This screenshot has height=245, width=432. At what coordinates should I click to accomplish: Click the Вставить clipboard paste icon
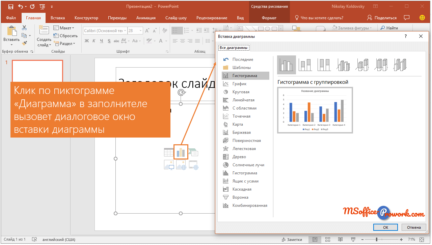(x=11, y=31)
